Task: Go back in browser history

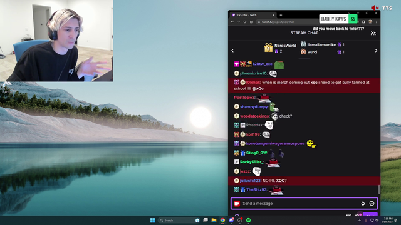Action: pyautogui.click(x=232, y=22)
